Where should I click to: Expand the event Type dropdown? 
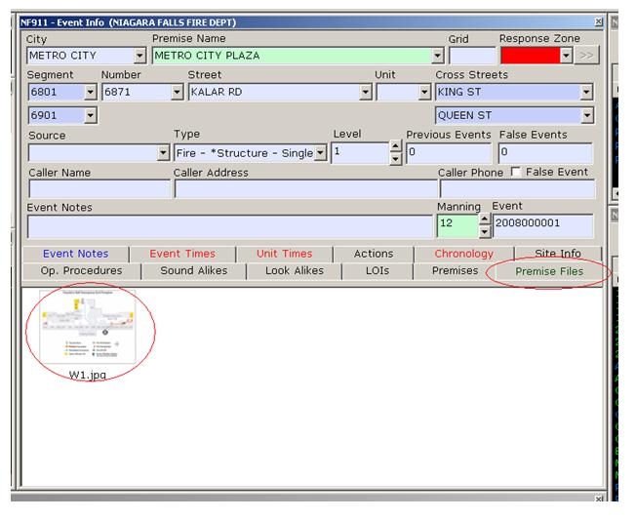tap(320, 153)
